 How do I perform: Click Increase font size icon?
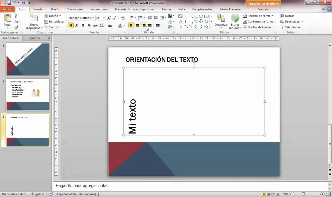tap(109, 18)
